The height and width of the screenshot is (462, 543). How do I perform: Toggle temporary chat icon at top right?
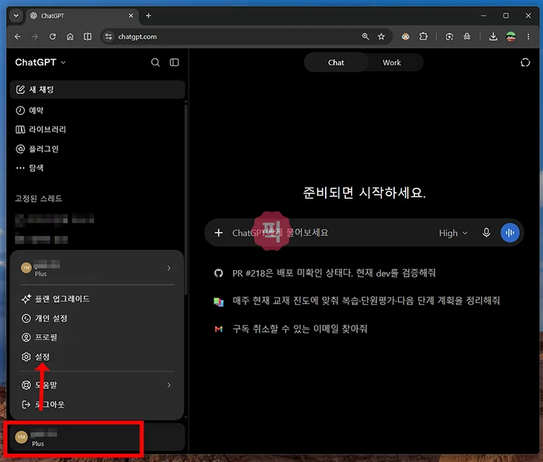(x=525, y=62)
